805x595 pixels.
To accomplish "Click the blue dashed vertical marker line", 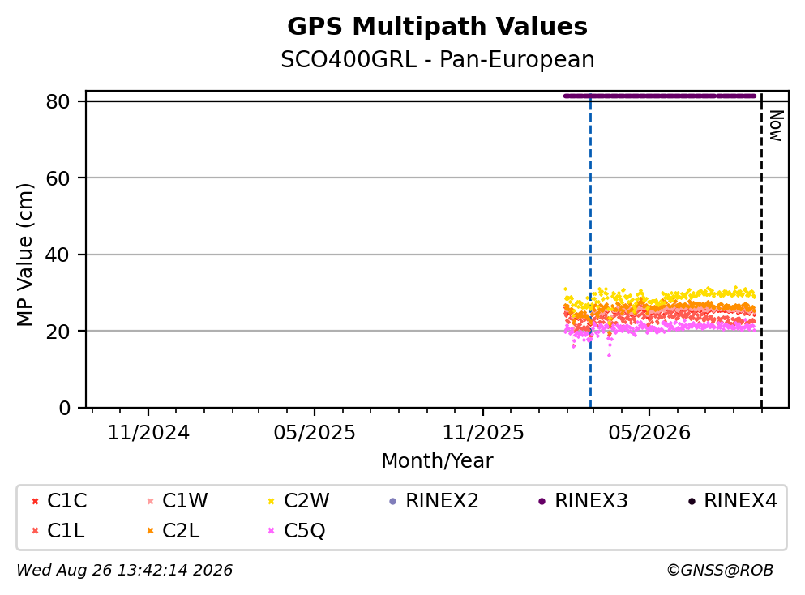I will pos(590,251).
